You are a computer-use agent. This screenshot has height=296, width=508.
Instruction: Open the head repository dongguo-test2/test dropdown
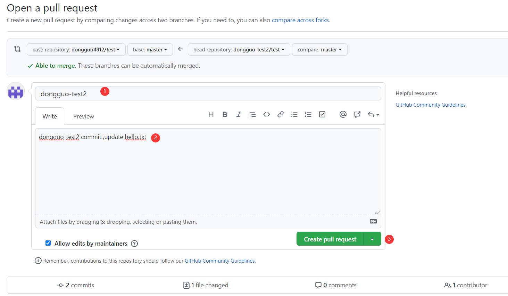[239, 49]
